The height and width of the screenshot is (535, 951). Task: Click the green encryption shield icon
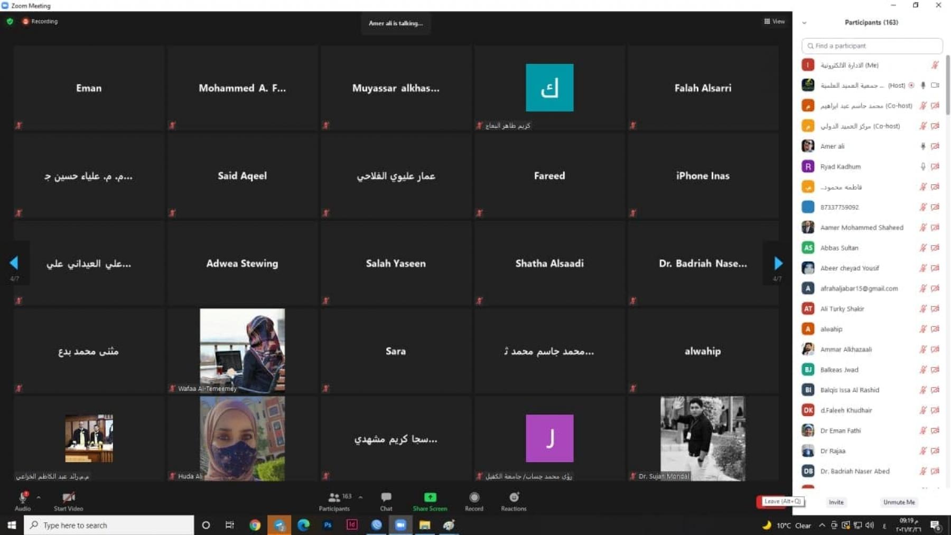[x=10, y=22]
